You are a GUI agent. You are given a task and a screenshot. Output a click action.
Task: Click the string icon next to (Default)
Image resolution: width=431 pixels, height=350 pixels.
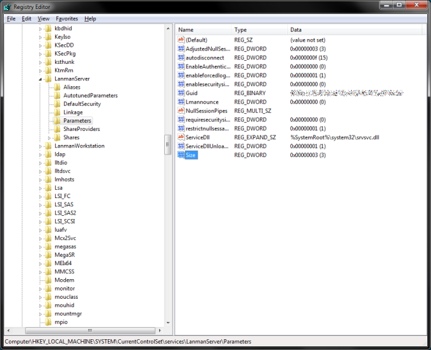coord(181,40)
